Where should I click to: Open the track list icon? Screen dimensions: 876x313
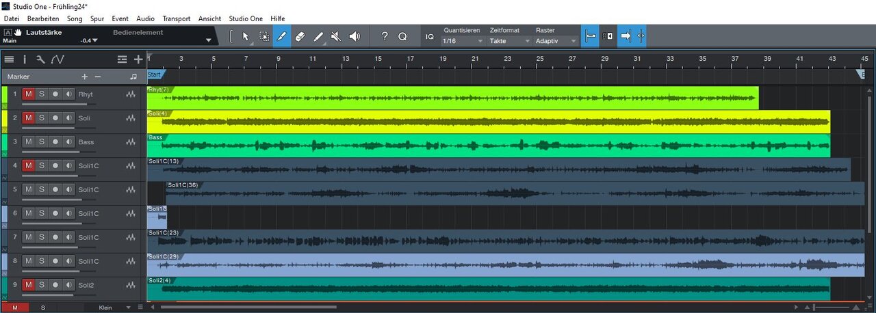point(9,59)
